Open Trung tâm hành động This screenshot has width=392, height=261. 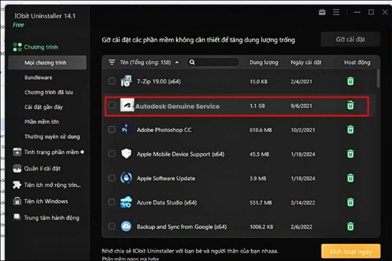tap(51, 218)
